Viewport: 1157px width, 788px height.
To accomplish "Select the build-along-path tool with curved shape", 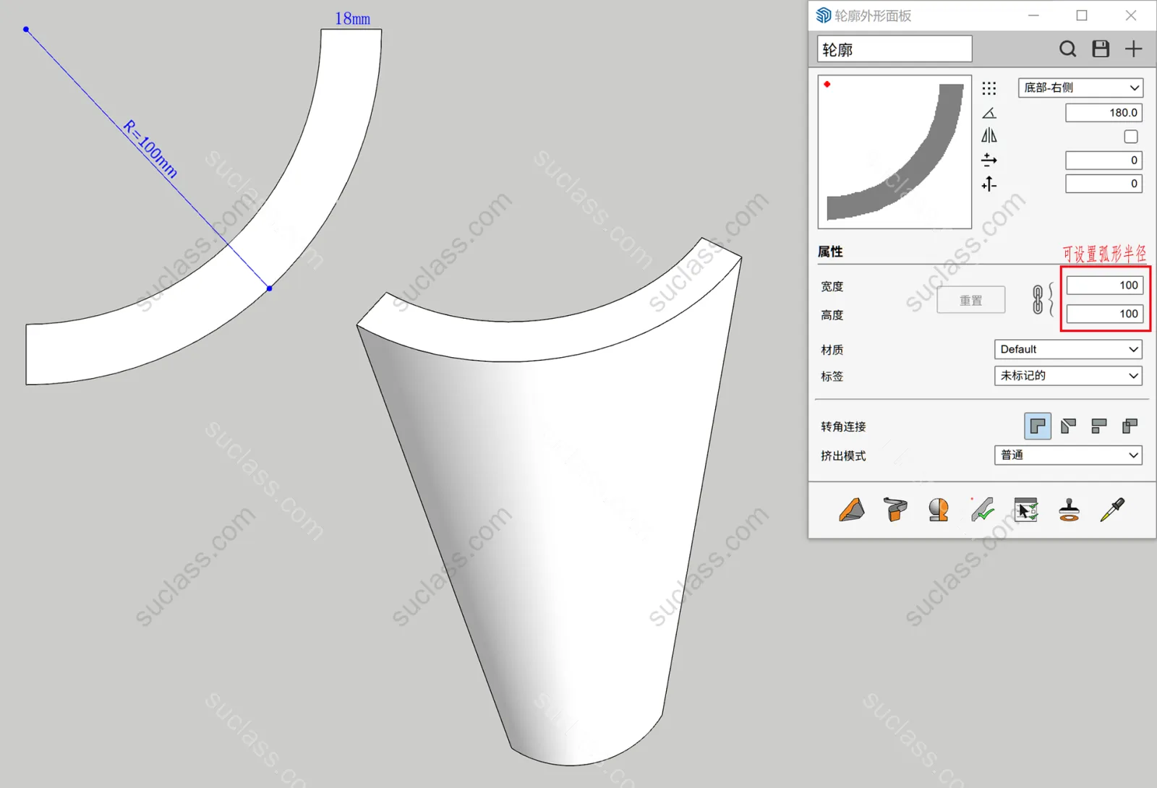I will point(895,510).
